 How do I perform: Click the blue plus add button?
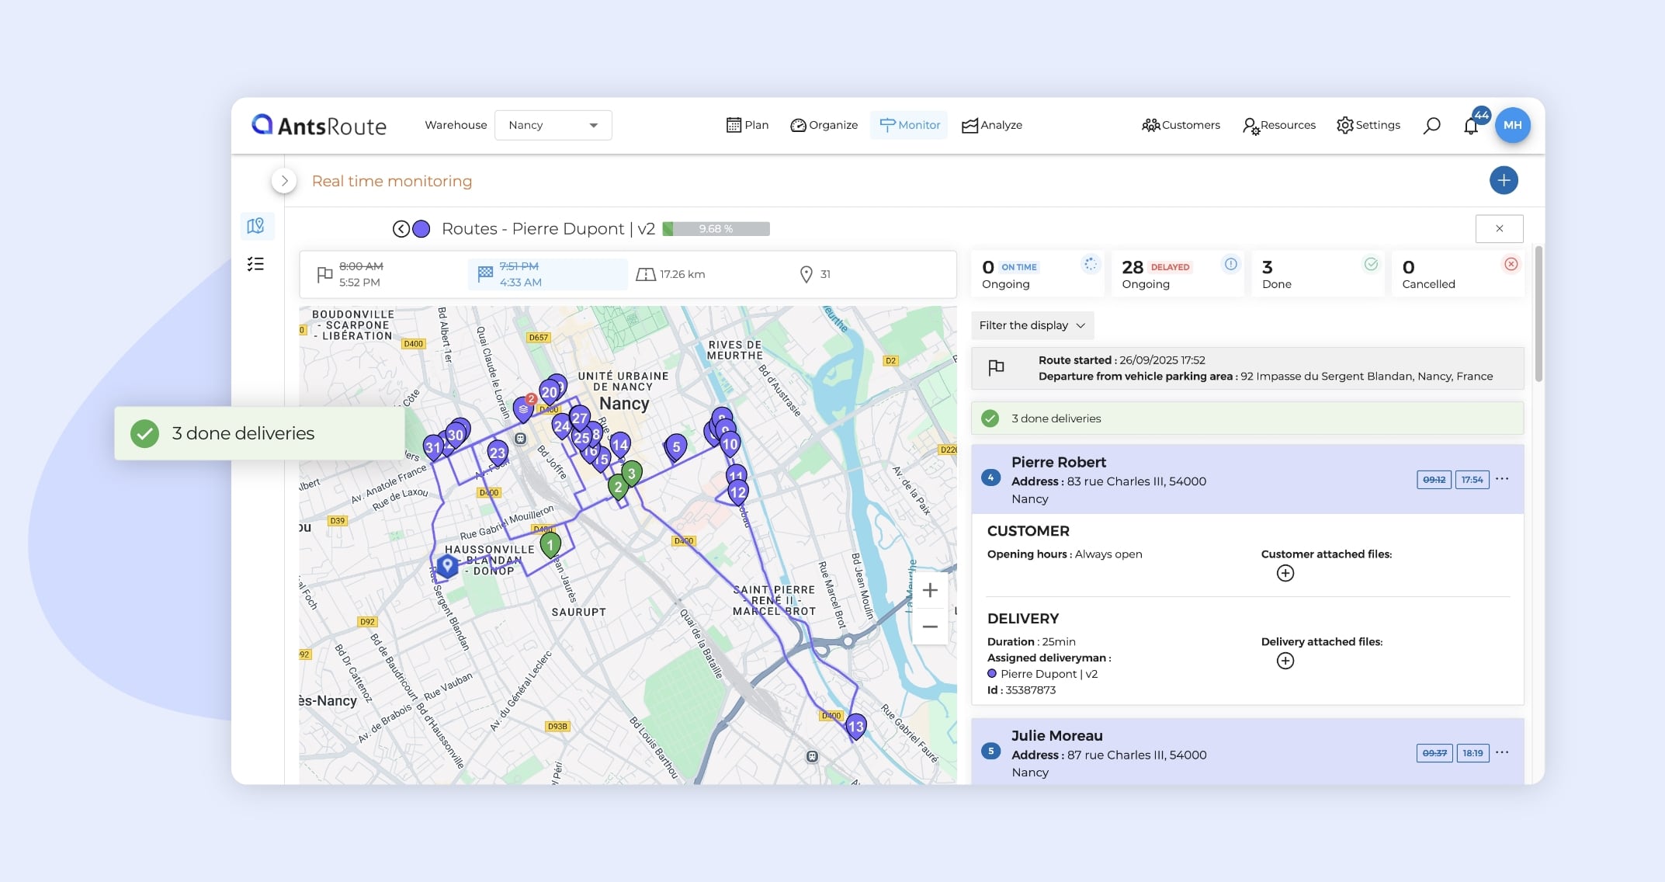pyautogui.click(x=1503, y=181)
